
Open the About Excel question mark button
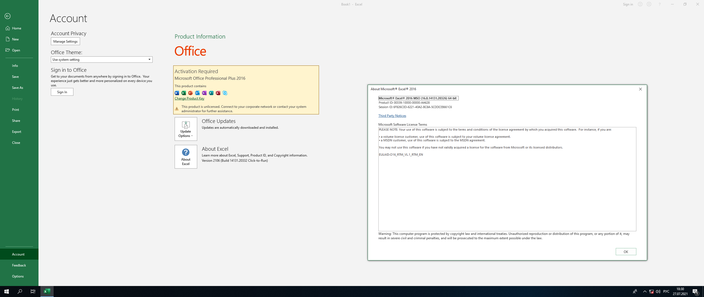tap(186, 157)
